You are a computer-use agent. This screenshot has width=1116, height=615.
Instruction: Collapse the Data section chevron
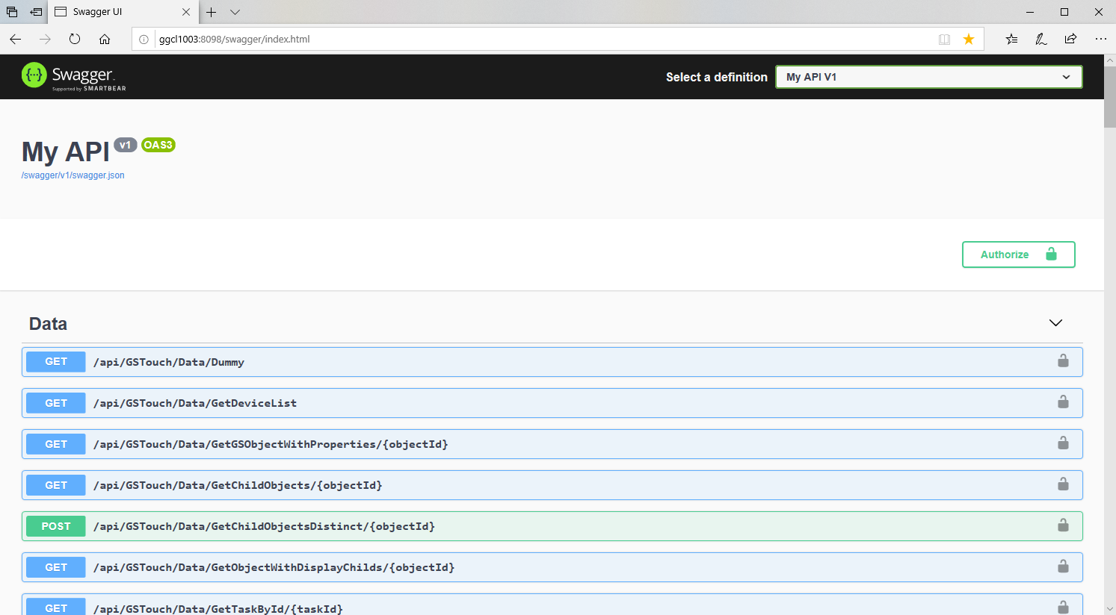point(1055,323)
